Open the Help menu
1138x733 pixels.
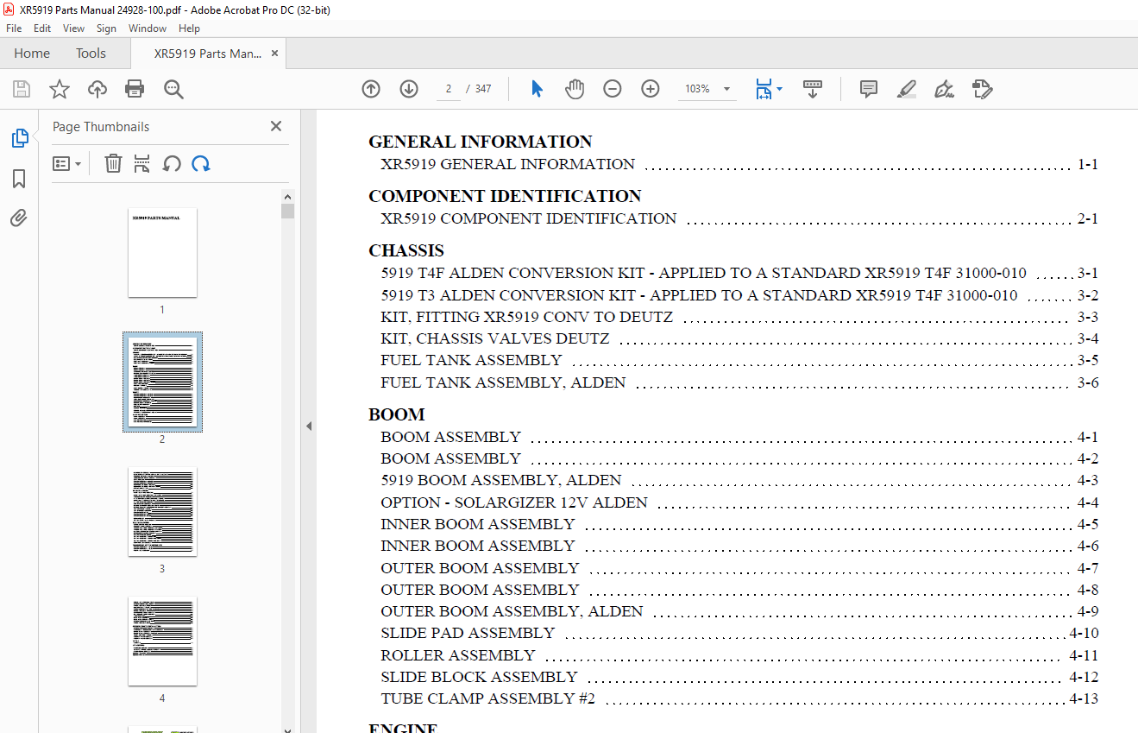[x=189, y=28]
